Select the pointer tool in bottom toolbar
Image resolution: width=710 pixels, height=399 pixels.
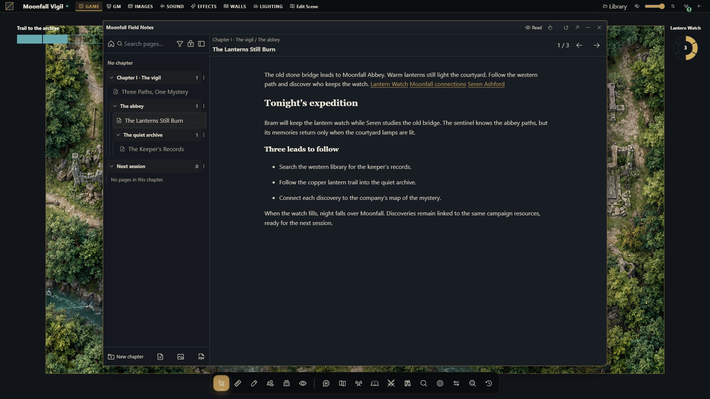click(221, 383)
